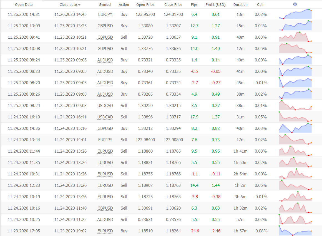
Task: Sort trades by the Symbol column header
Action: click(x=105, y=5)
